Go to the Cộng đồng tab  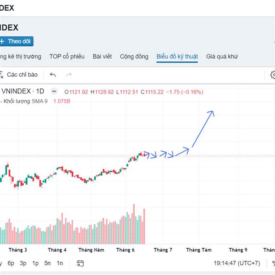point(134,56)
